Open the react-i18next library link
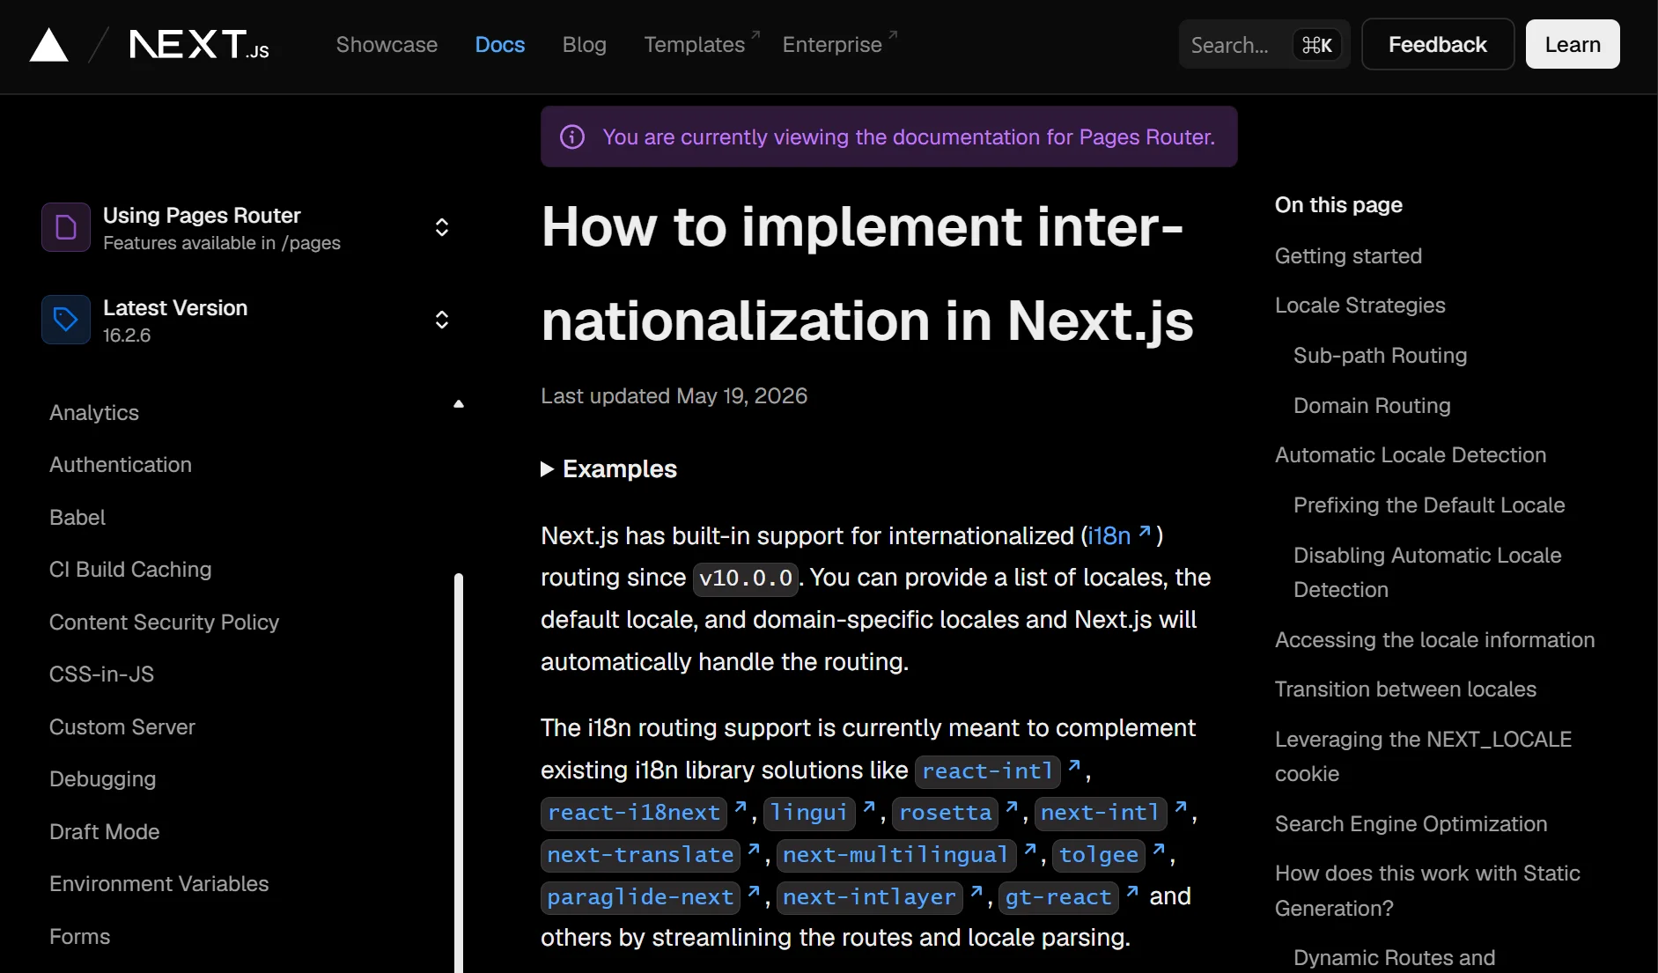This screenshot has width=1658, height=973. pyautogui.click(x=644, y=813)
